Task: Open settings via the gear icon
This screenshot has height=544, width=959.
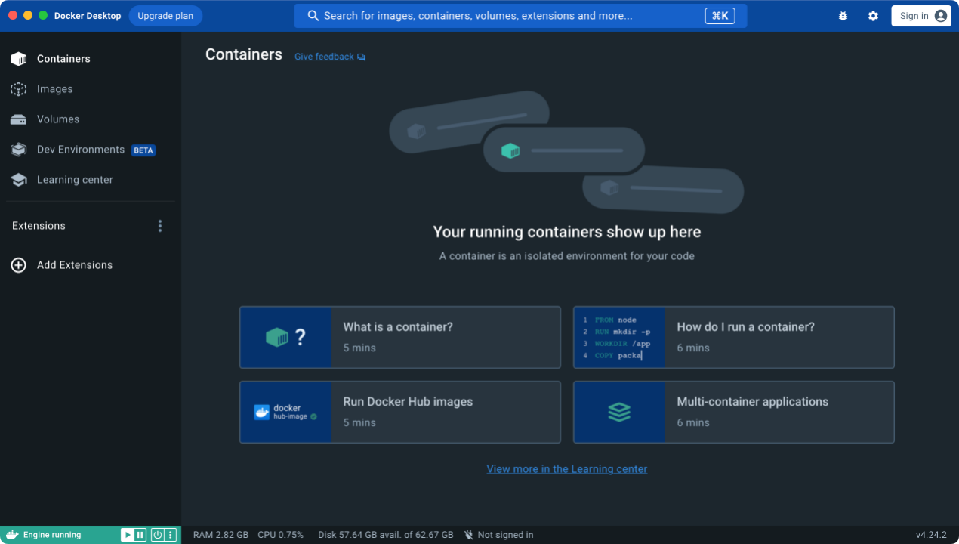Action: coord(873,16)
